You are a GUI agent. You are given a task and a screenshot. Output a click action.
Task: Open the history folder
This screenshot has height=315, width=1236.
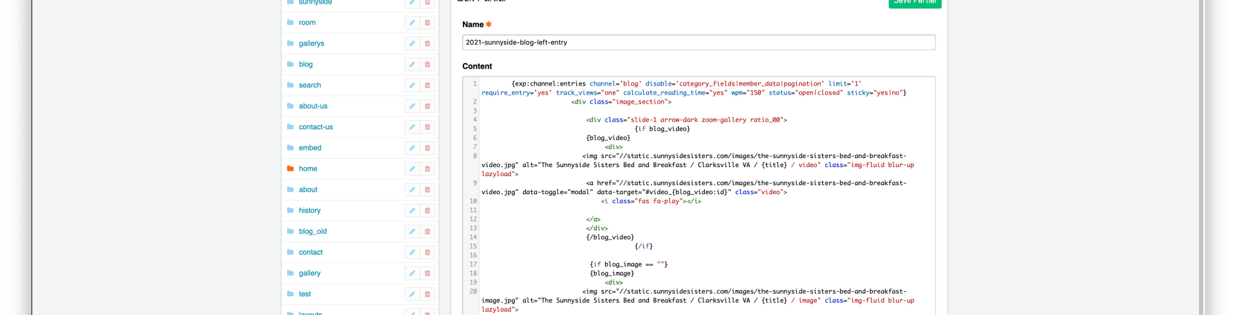point(310,211)
